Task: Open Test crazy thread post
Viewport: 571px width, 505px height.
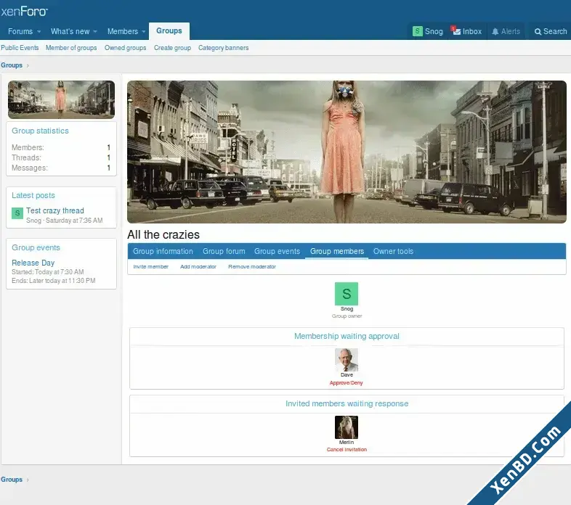Action: coord(55,210)
